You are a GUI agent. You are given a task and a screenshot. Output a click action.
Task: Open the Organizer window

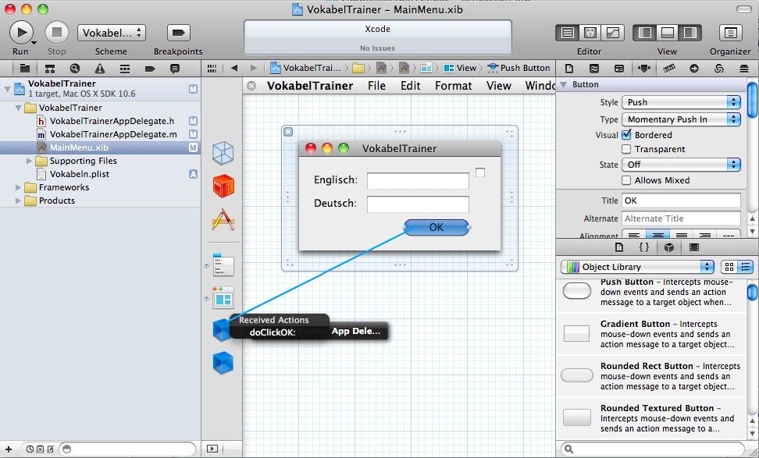730,33
